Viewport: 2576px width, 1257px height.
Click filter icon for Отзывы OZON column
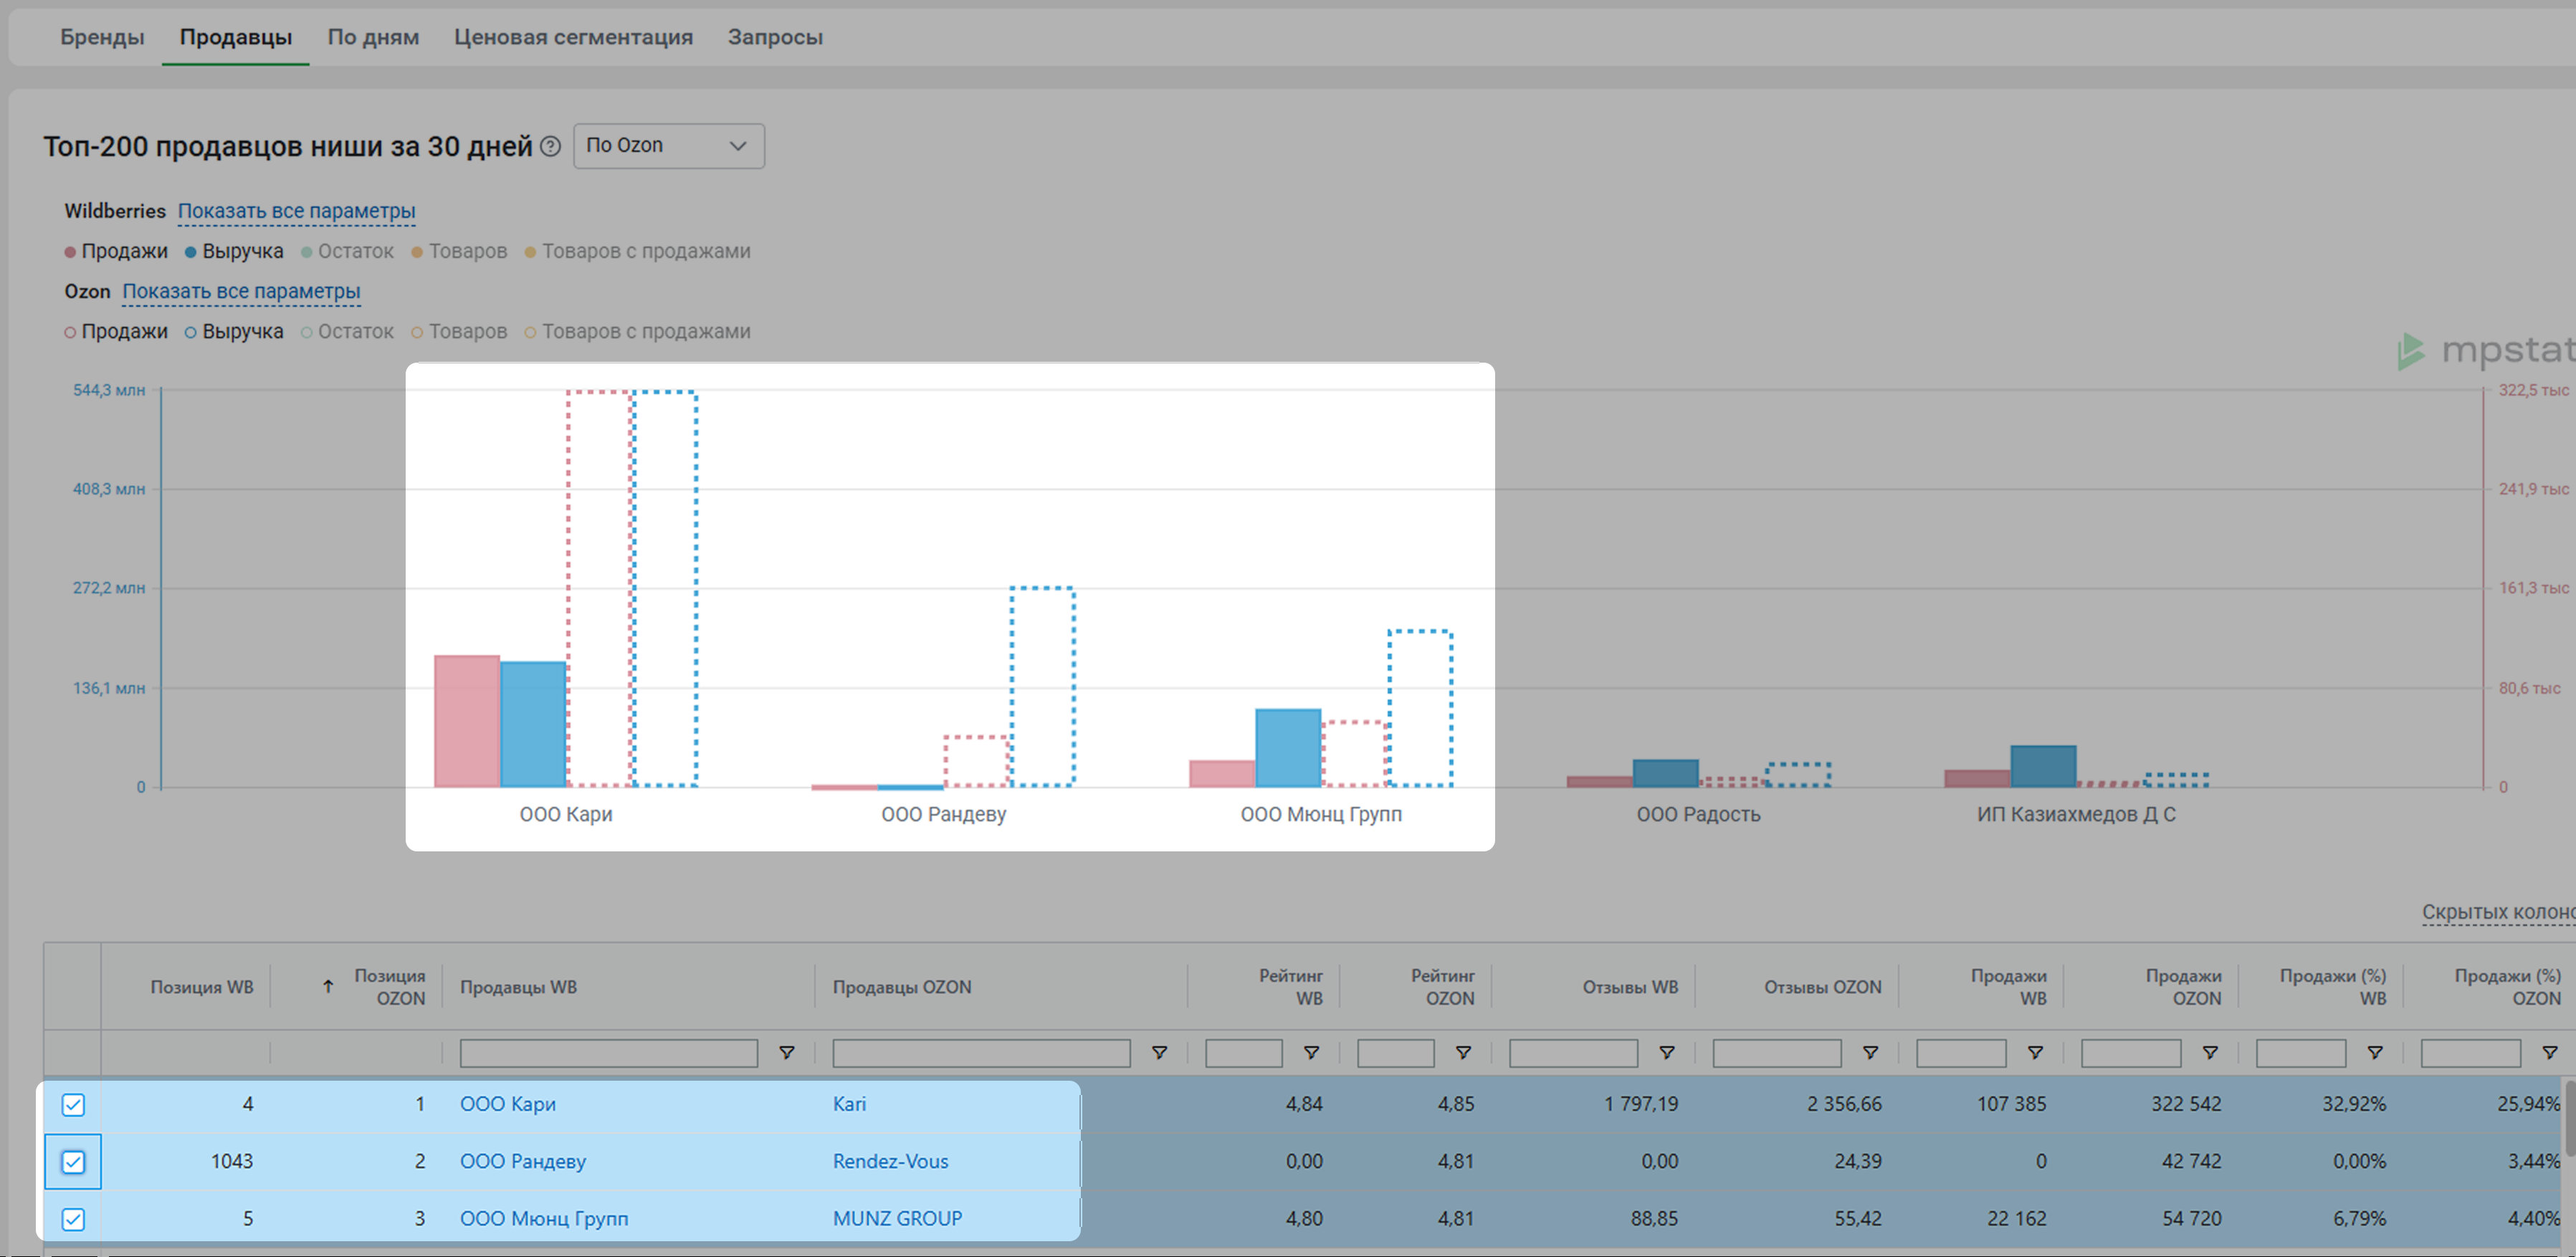(x=1870, y=1052)
